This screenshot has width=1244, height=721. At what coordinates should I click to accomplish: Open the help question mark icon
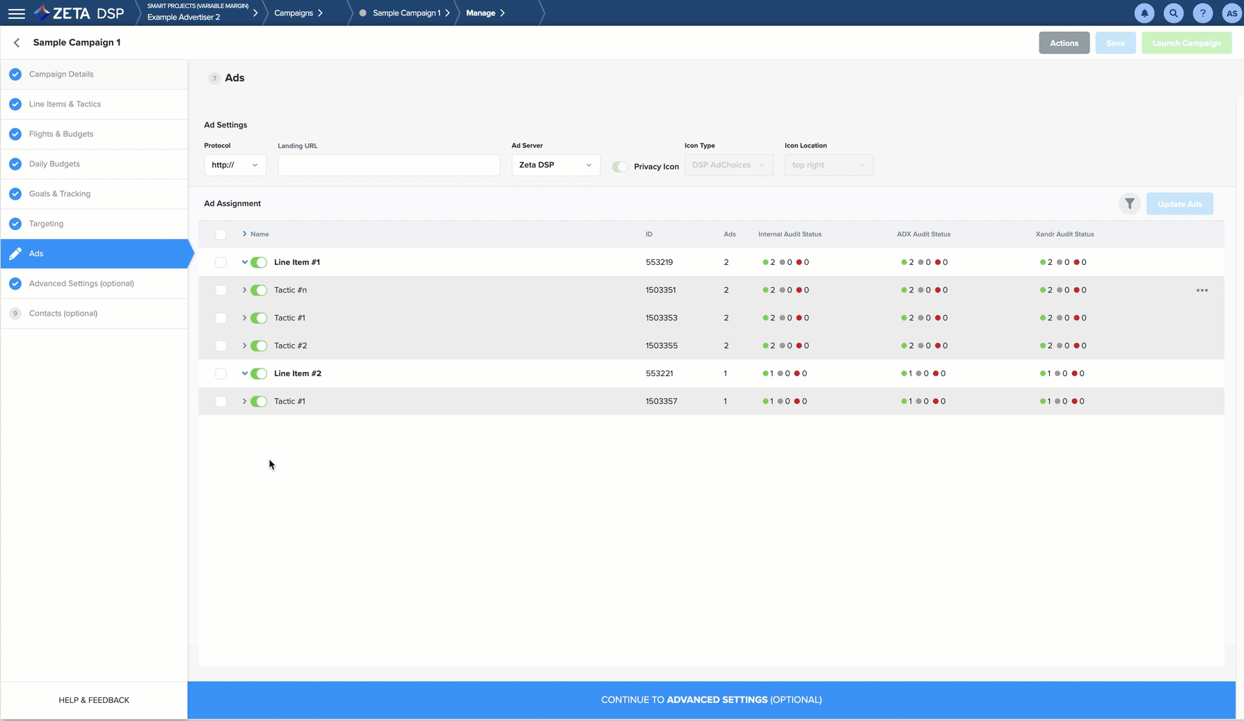[x=1202, y=13]
